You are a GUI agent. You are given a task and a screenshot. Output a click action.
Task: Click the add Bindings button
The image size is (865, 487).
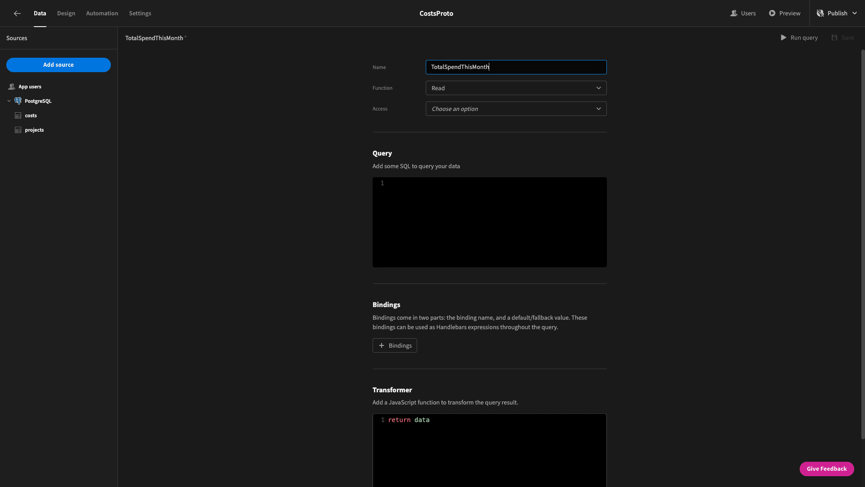tap(395, 345)
